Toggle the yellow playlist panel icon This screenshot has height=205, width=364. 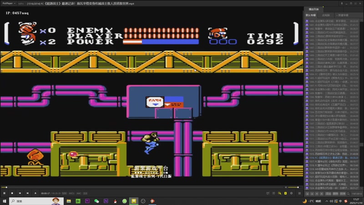tap(285, 193)
